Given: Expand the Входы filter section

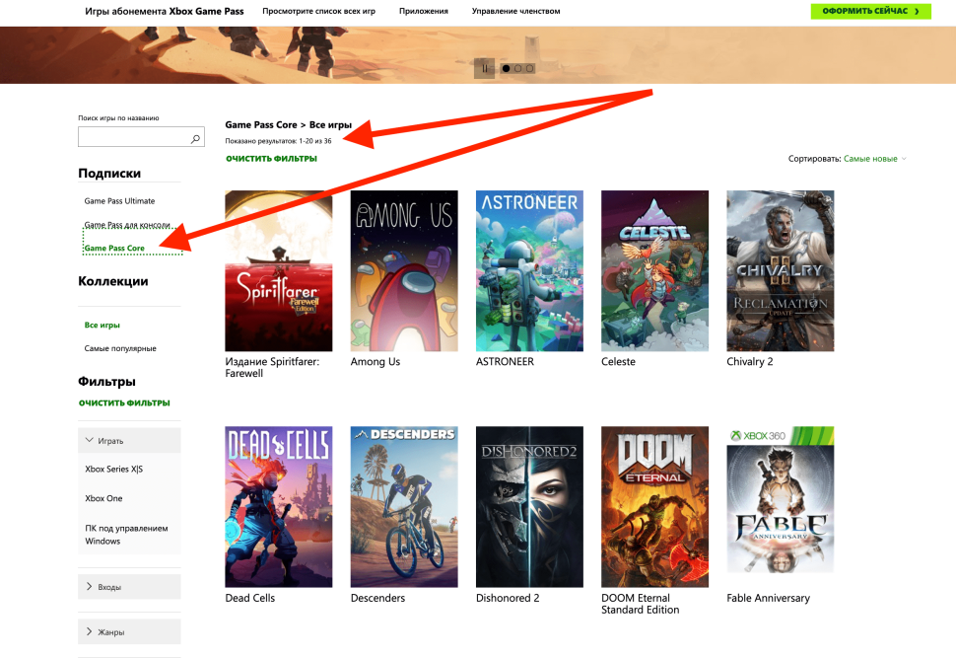Looking at the screenshot, I should [129, 587].
